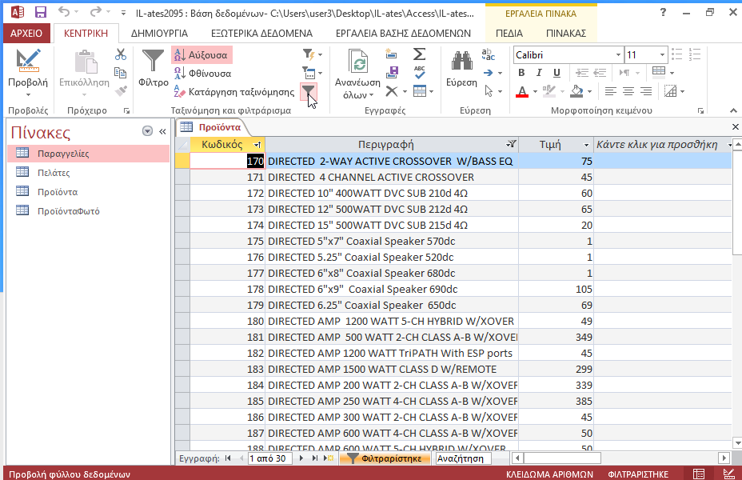Select the ΠροϊόνταΦωτό table in navigation pane

pyautogui.click(x=89, y=211)
